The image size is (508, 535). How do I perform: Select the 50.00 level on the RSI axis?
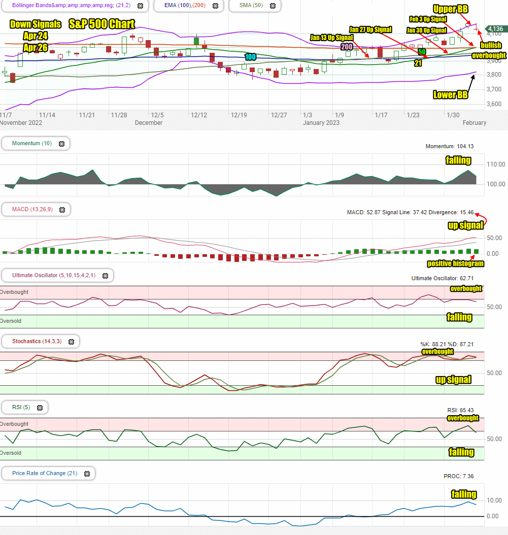(x=494, y=439)
